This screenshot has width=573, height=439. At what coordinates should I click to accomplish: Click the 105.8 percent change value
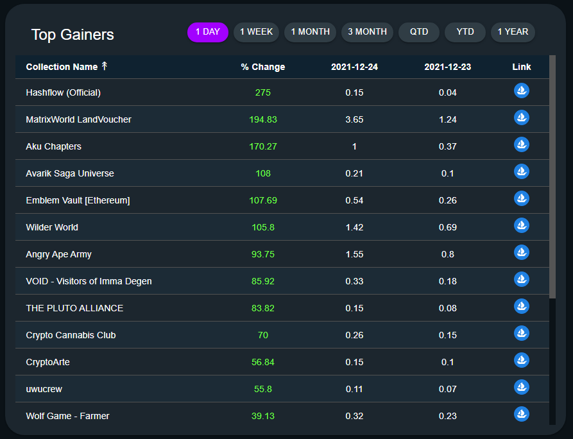tap(263, 227)
